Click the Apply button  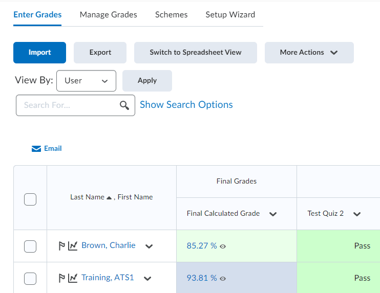pos(147,81)
